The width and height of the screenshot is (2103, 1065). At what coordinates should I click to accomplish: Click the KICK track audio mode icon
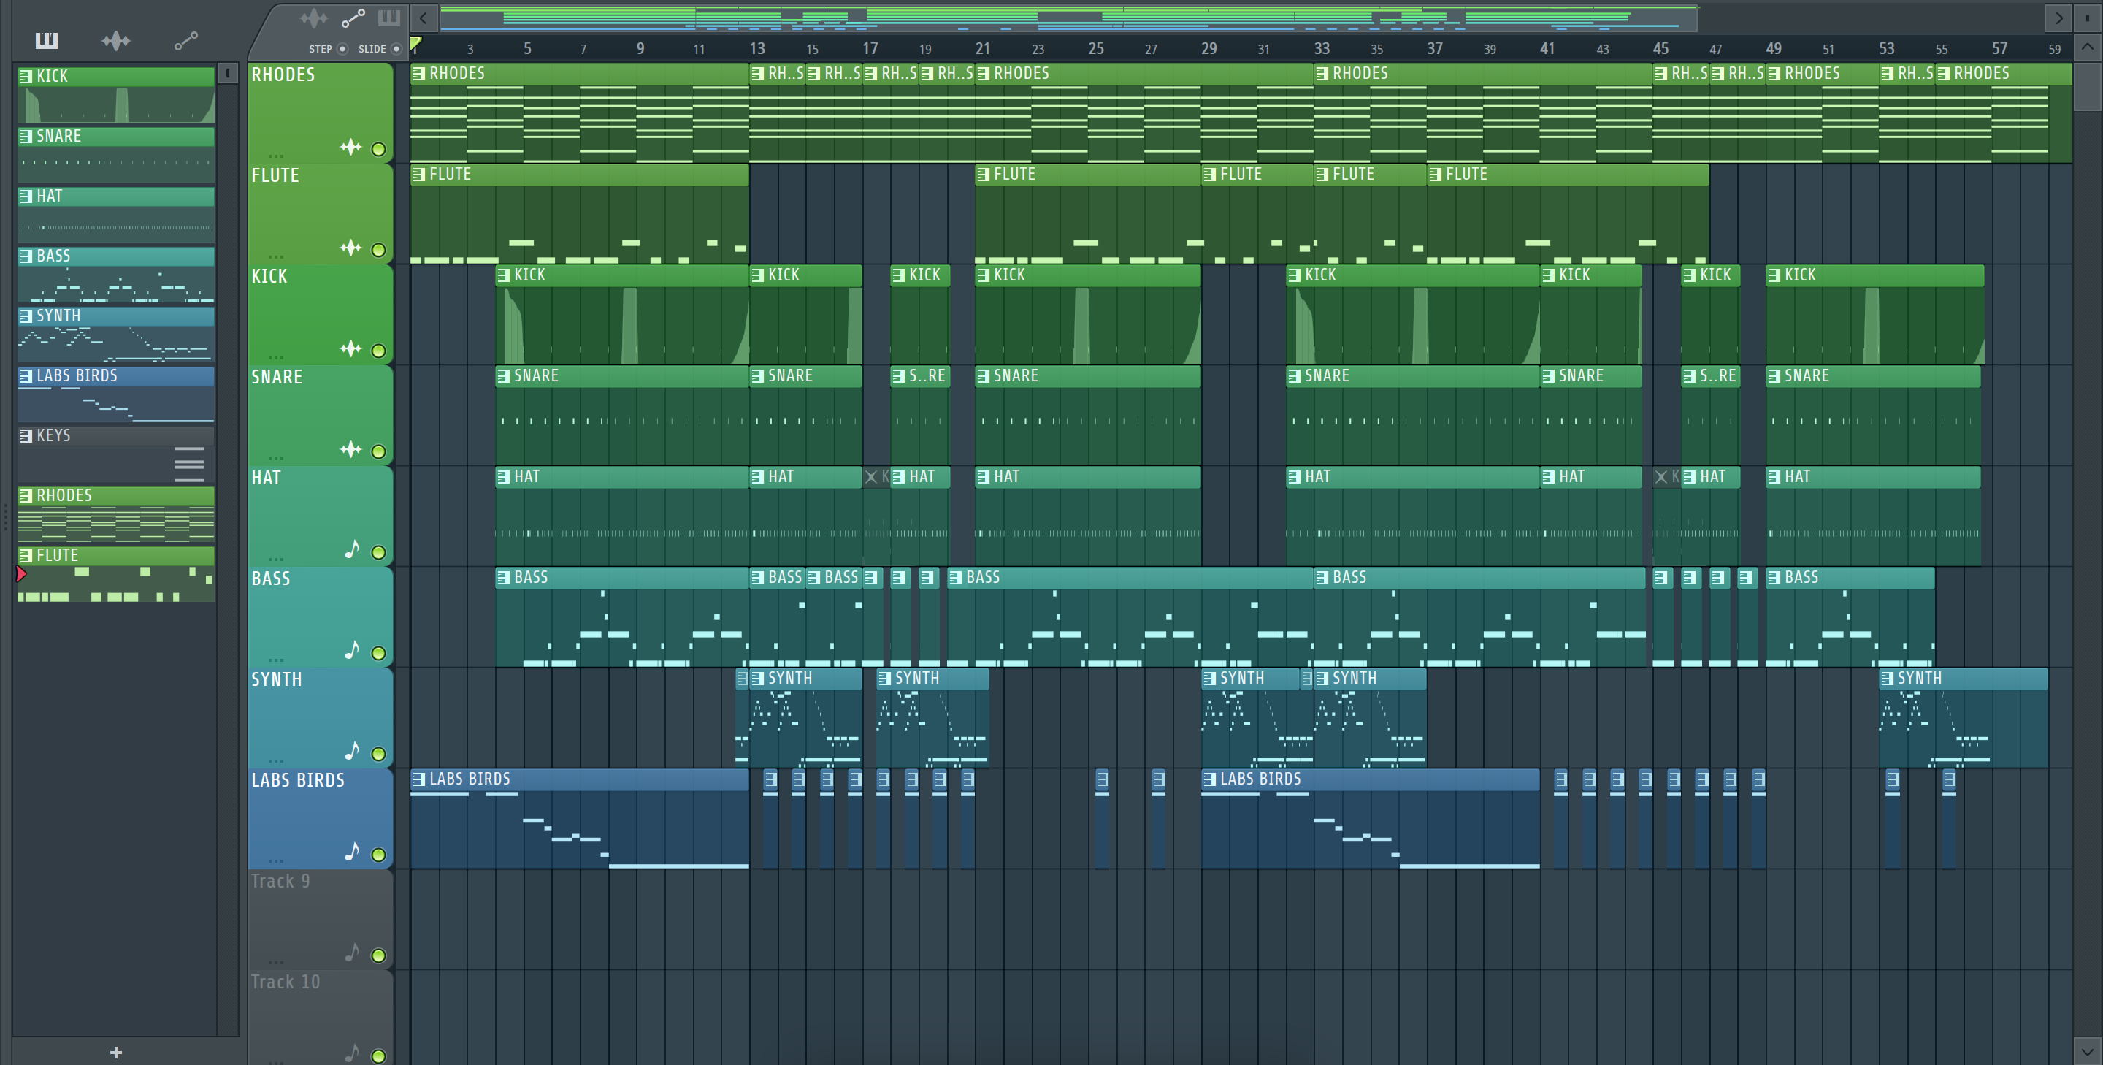tap(350, 350)
